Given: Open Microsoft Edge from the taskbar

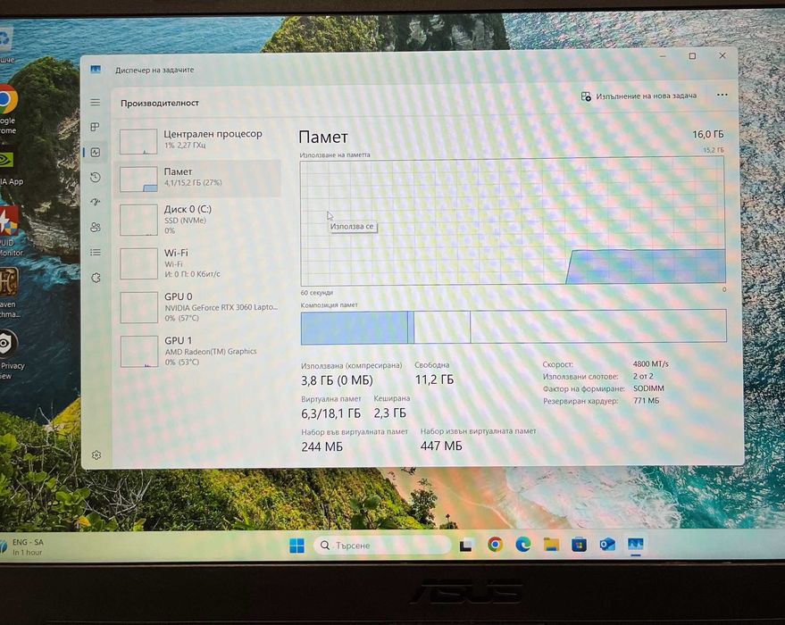Looking at the screenshot, I should pos(523,544).
